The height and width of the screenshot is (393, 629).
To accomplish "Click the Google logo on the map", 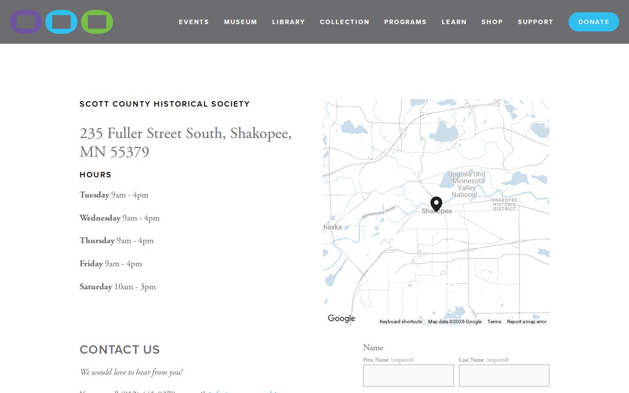I will [x=342, y=318].
